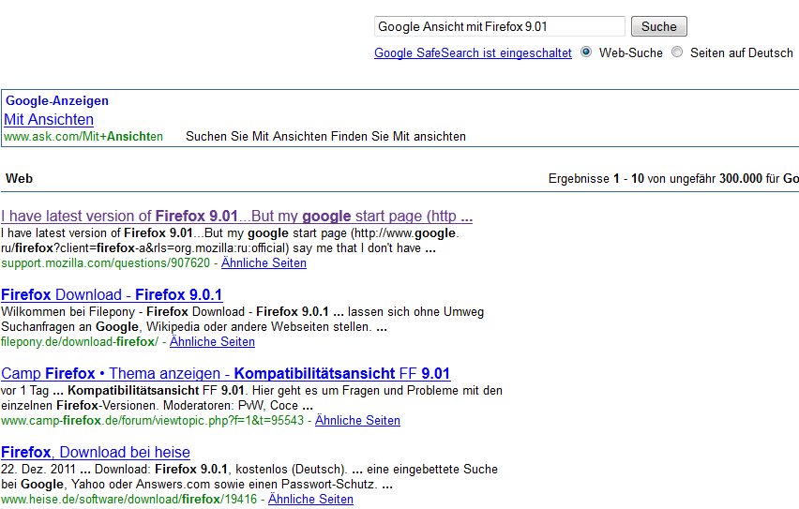Click Ähnliche Seiten for support.mozilla.com result
The width and height of the screenshot is (799, 509).
(264, 263)
